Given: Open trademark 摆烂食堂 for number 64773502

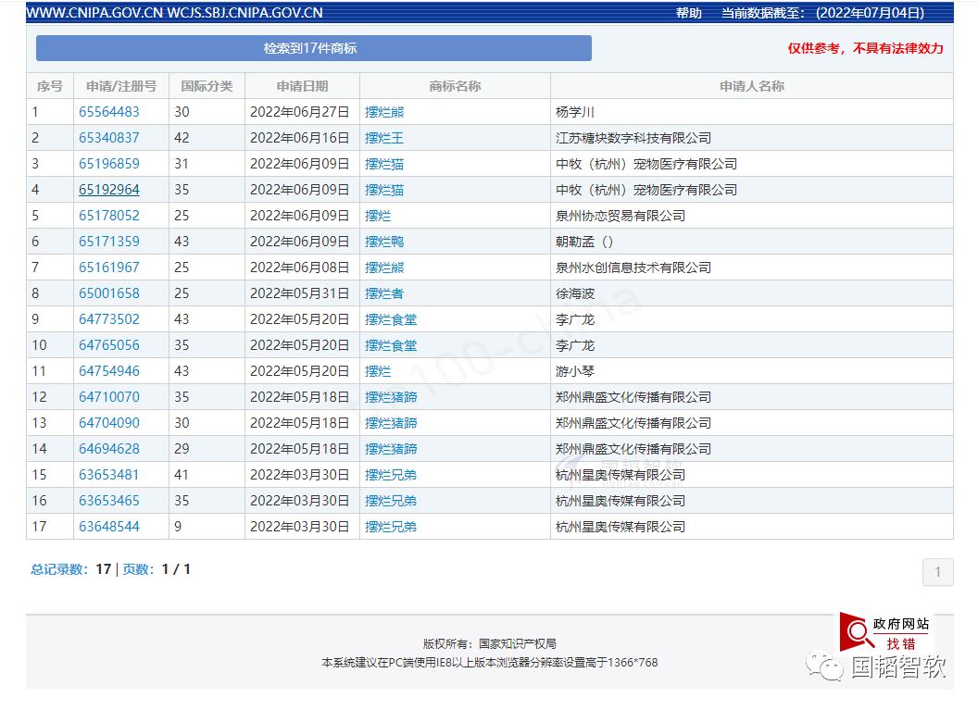Looking at the screenshot, I should [x=391, y=319].
